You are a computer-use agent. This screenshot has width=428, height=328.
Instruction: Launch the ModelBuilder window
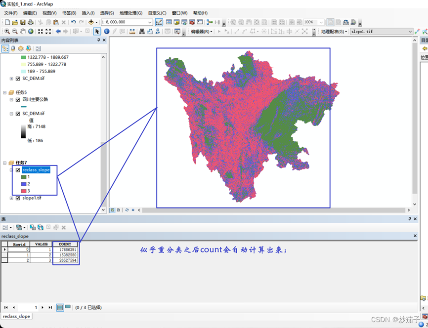210,22
